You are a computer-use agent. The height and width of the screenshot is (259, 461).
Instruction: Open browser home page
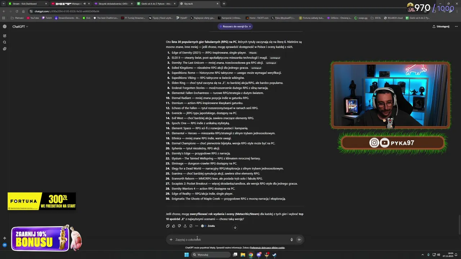[x=23, y=11]
